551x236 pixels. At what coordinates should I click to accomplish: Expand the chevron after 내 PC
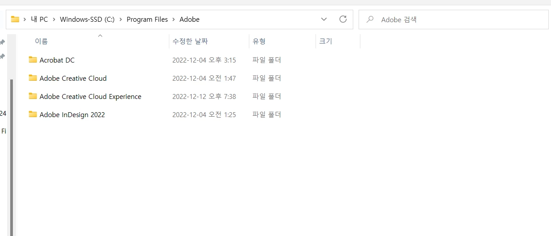pos(54,20)
